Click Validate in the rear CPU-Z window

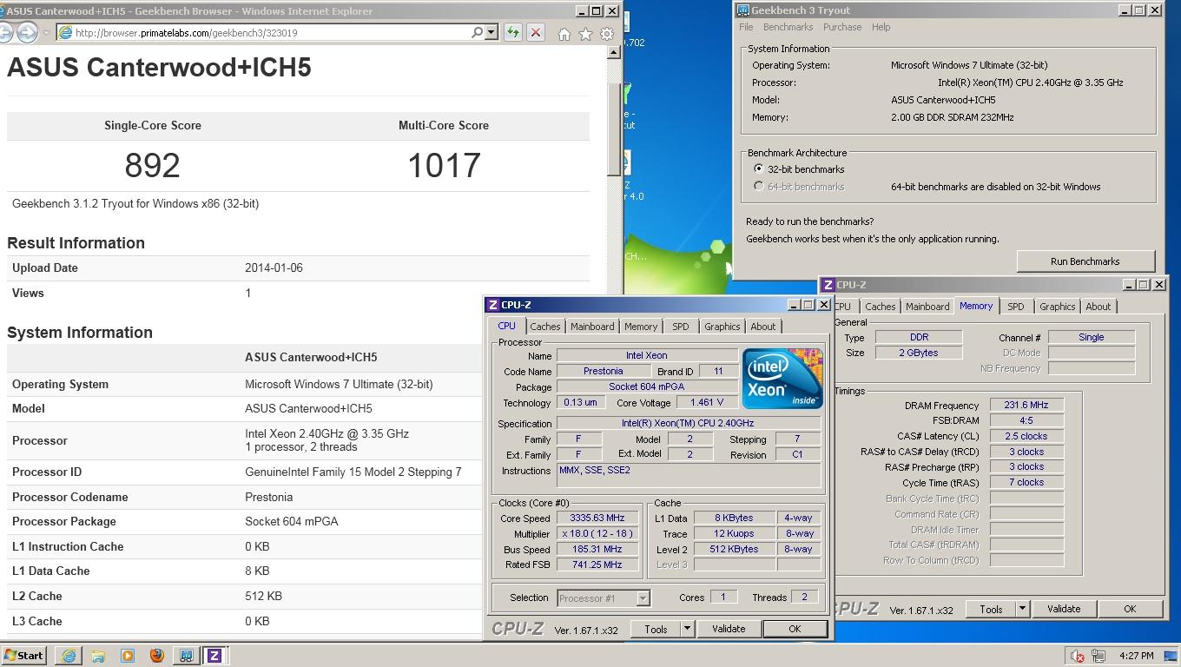(1064, 609)
